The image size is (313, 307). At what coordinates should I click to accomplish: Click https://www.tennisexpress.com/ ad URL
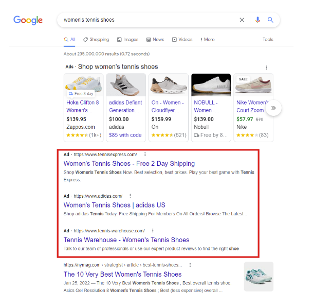[x=105, y=155]
